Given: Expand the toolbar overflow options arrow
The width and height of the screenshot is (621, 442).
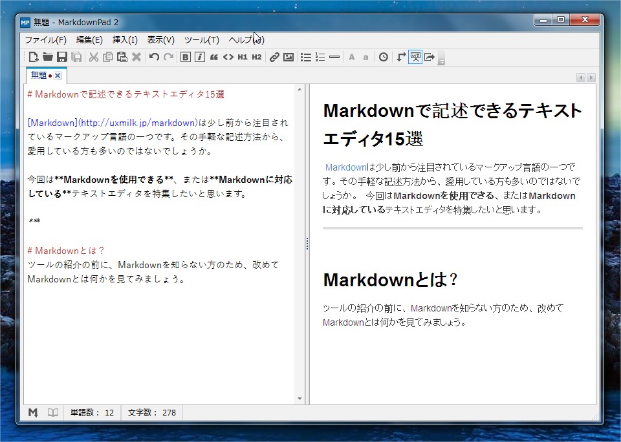Looking at the screenshot, I should 442,61.
